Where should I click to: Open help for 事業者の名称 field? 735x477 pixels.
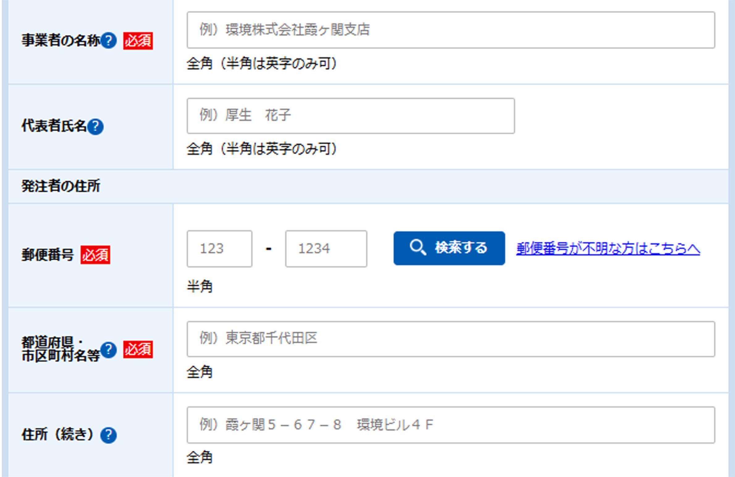108,40
